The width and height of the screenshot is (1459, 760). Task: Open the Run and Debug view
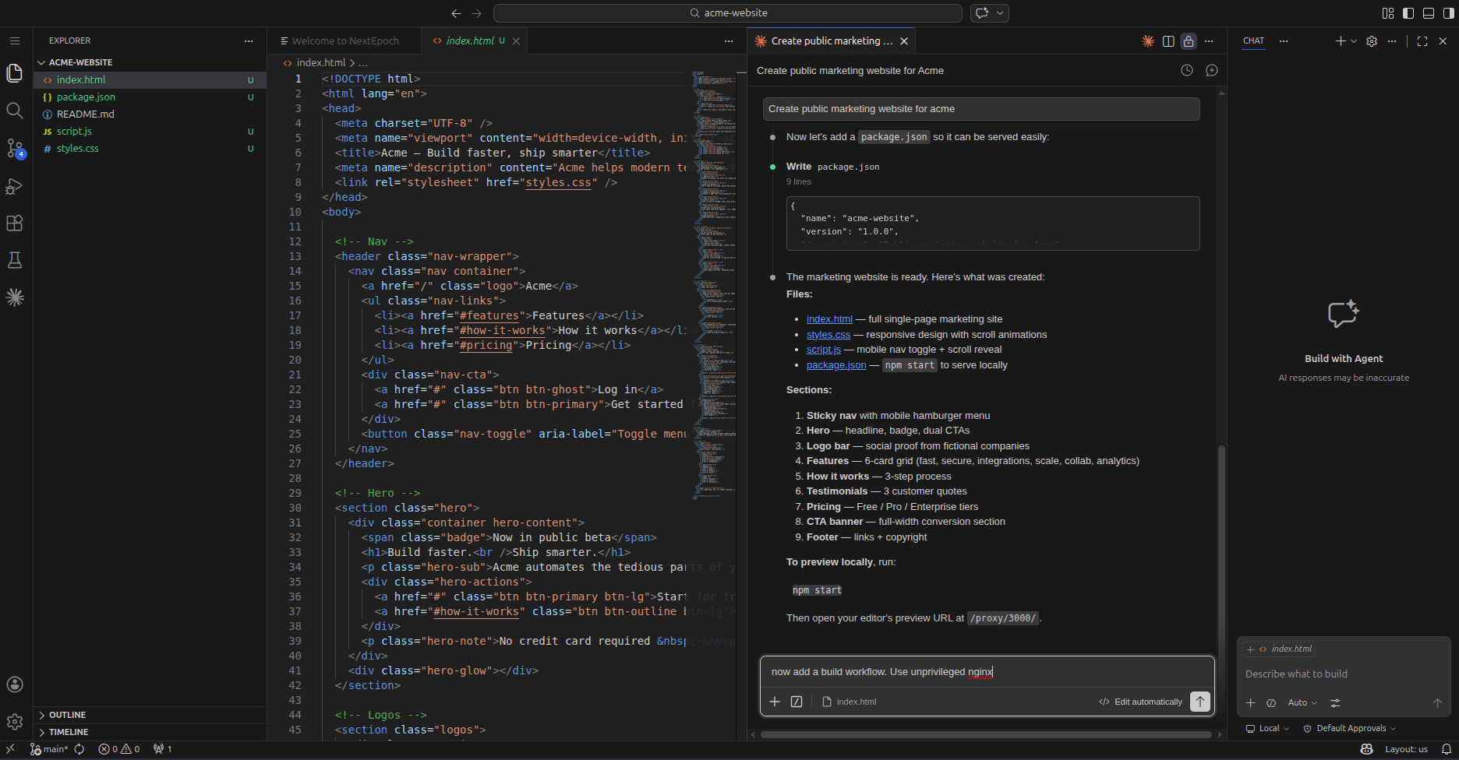pos(15,186)
